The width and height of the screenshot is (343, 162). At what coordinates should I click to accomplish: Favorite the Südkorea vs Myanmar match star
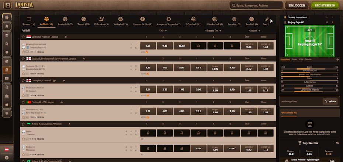coord(23,154)
